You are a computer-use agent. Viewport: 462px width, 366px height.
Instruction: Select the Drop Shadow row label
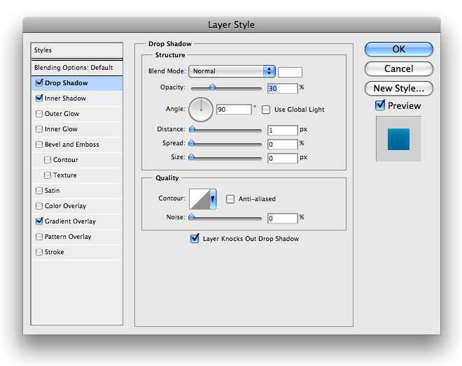click(66, 83)
